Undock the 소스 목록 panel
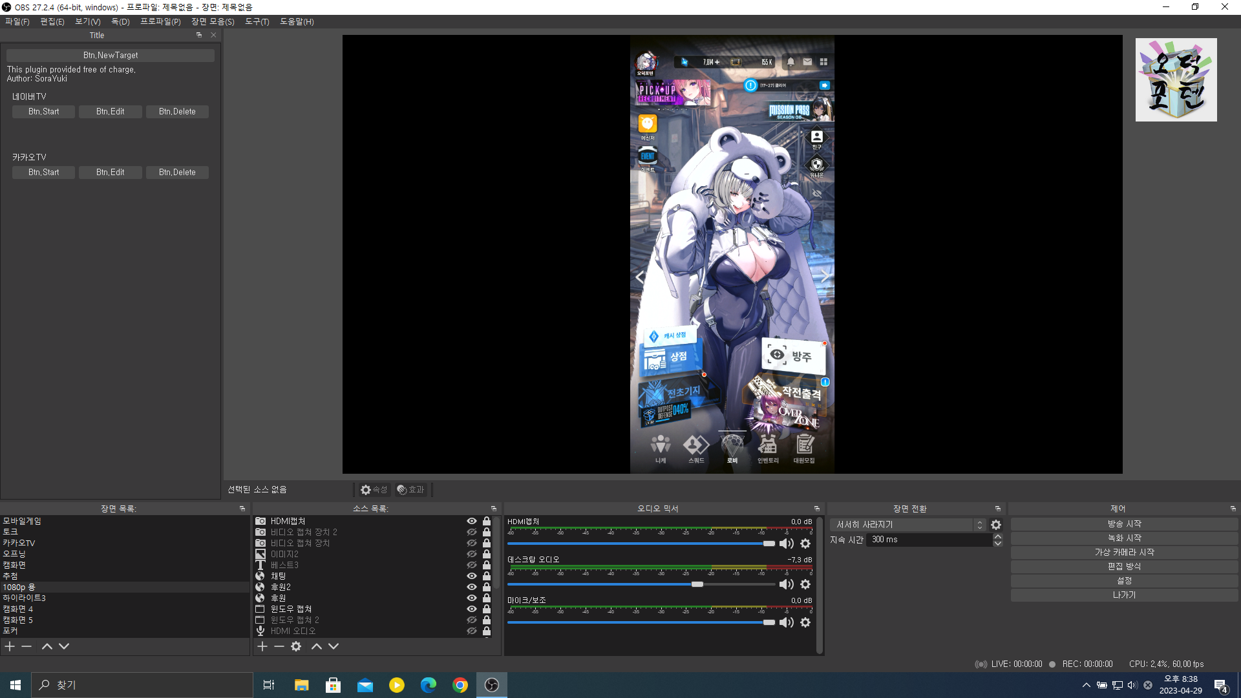Image resolution: width=1241 pixels, height=698 pixels. [x=494, y=509]
